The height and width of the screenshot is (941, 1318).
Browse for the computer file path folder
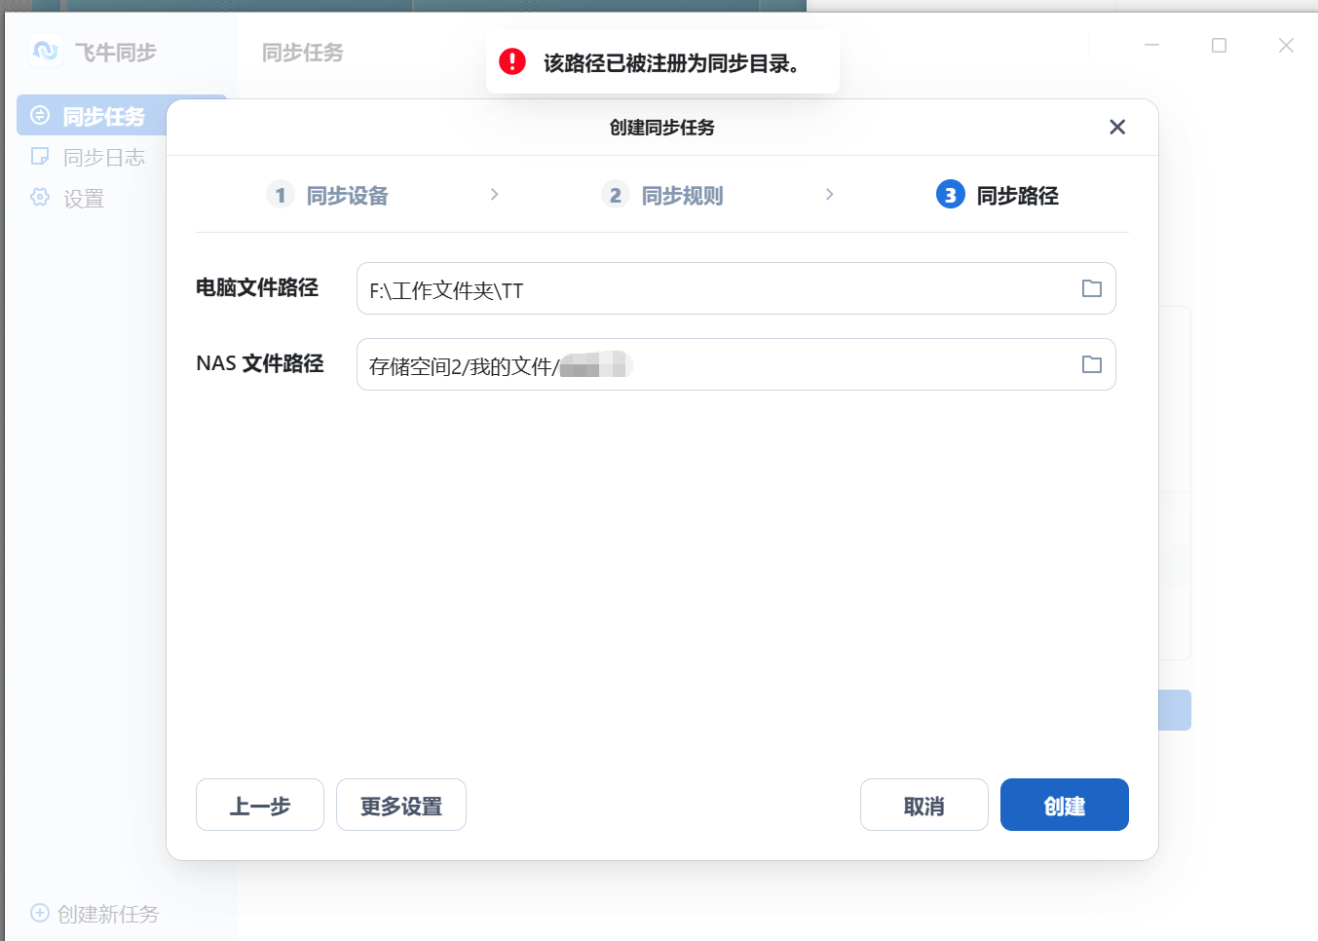click(1091, 288)
